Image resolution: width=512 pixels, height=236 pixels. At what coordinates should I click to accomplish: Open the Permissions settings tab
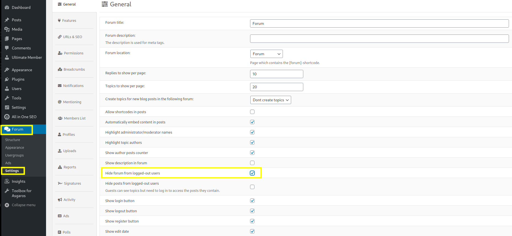(73, 53)
